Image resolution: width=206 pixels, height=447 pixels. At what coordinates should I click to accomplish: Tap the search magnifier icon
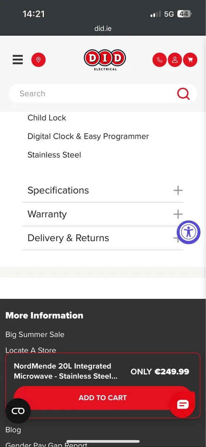click(x=183, y=93)
